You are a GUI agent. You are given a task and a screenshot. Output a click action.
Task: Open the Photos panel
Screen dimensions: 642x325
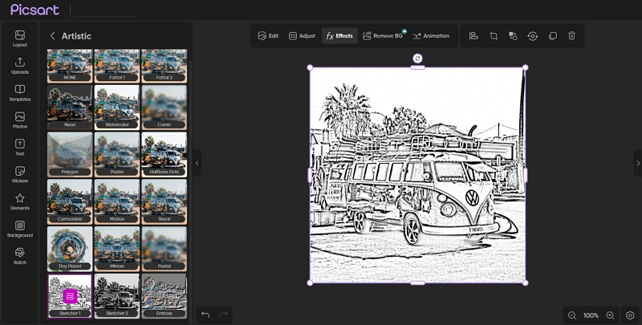point(19,120)
